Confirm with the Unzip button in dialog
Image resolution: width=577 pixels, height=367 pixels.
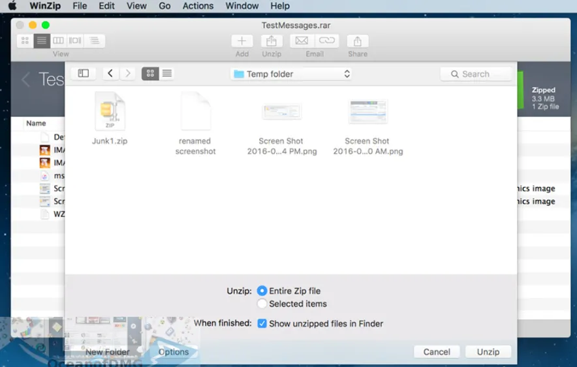pos(488,352)
